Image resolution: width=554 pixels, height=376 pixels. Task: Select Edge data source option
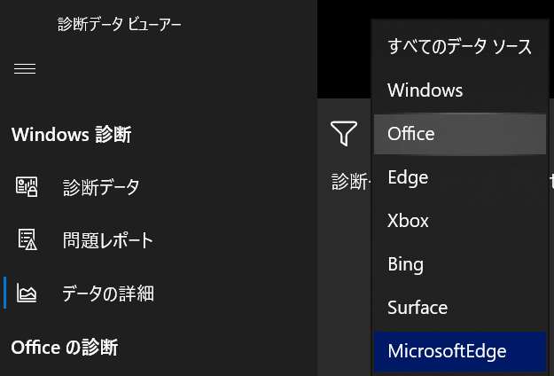click(460, 177)
